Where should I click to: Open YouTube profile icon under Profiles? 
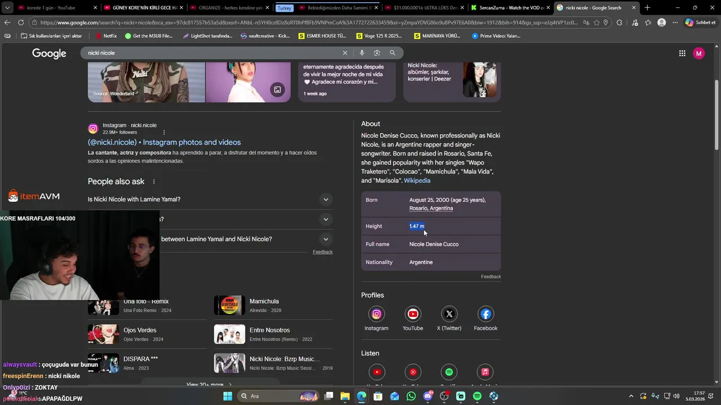(x=413, y=314)
